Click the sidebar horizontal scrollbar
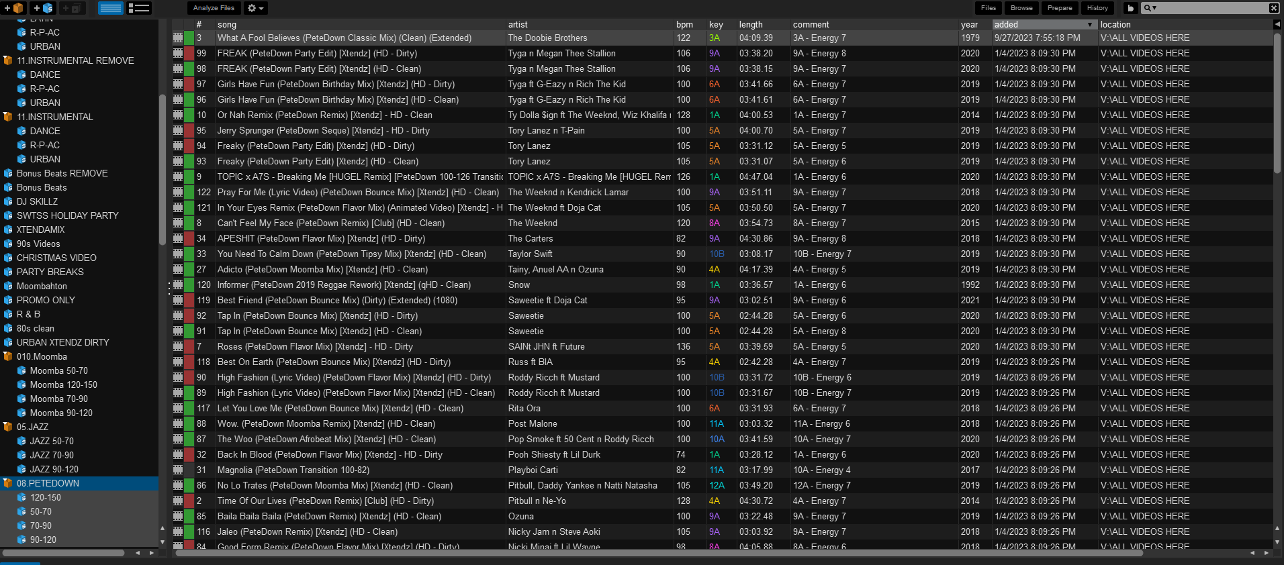Screen dimensions: 1284x565 coord(63,553)
